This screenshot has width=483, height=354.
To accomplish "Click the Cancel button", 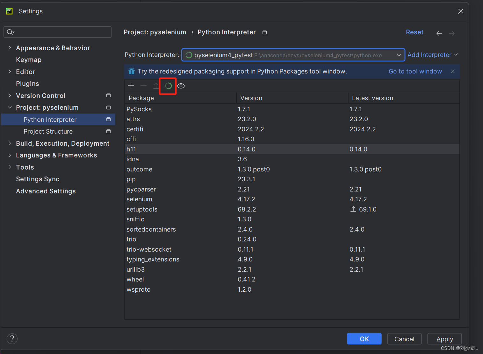I will (404, 339).
